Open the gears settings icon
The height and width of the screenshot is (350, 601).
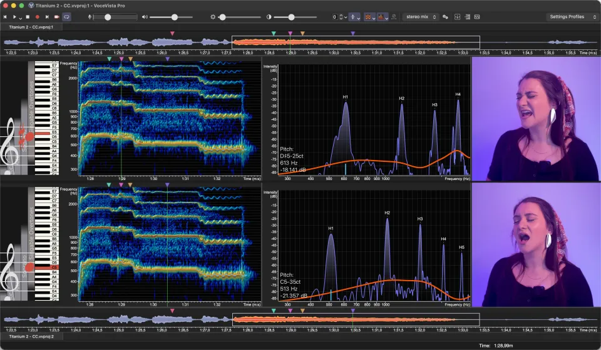445,17
